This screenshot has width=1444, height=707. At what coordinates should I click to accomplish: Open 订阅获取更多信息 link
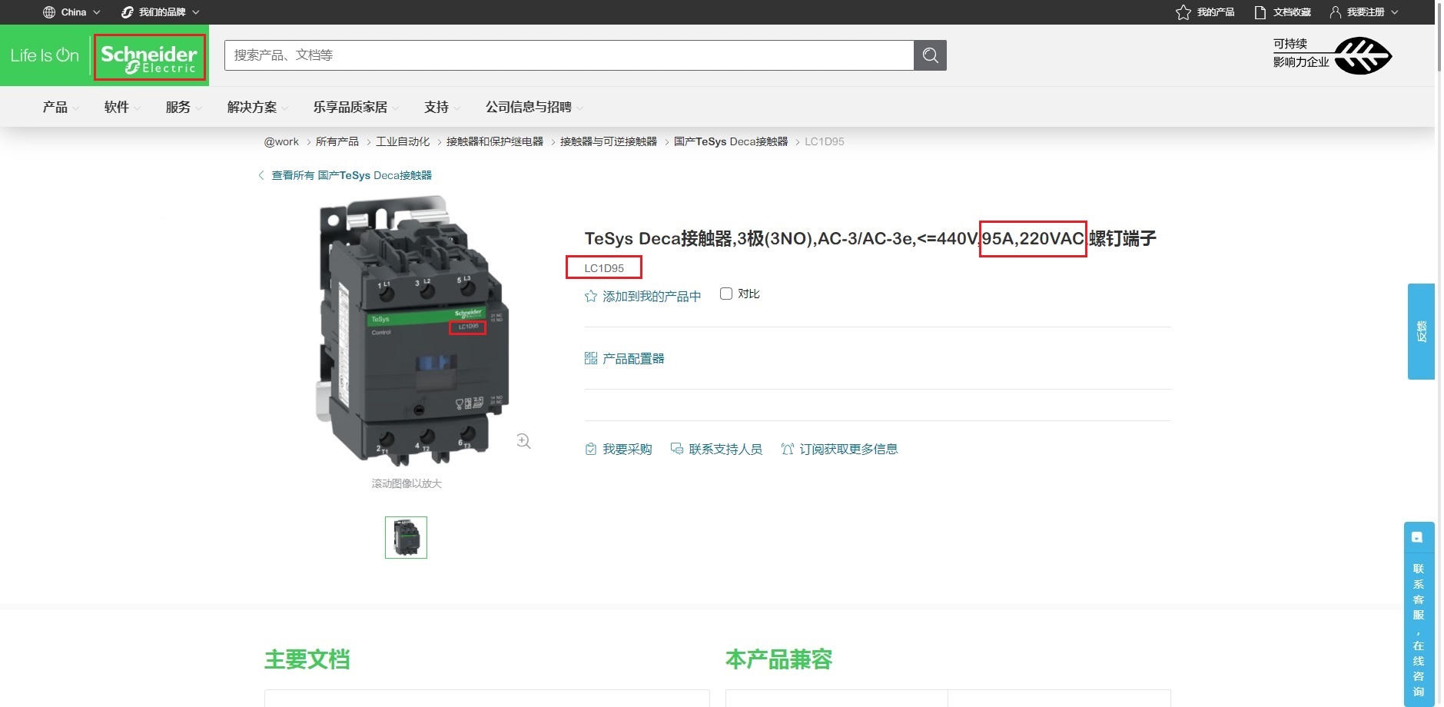(848, 449)
